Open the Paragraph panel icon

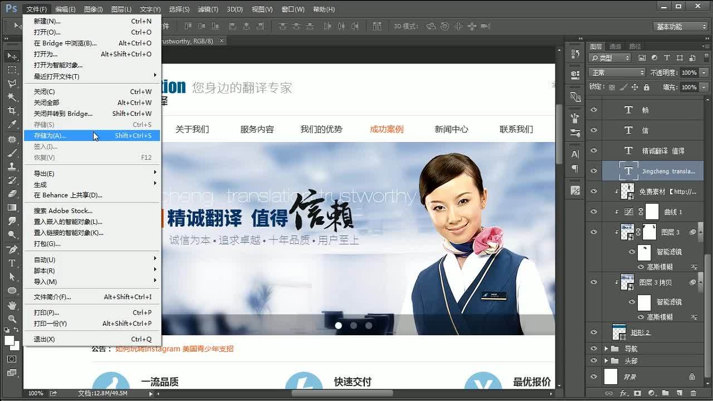(574, 170)
